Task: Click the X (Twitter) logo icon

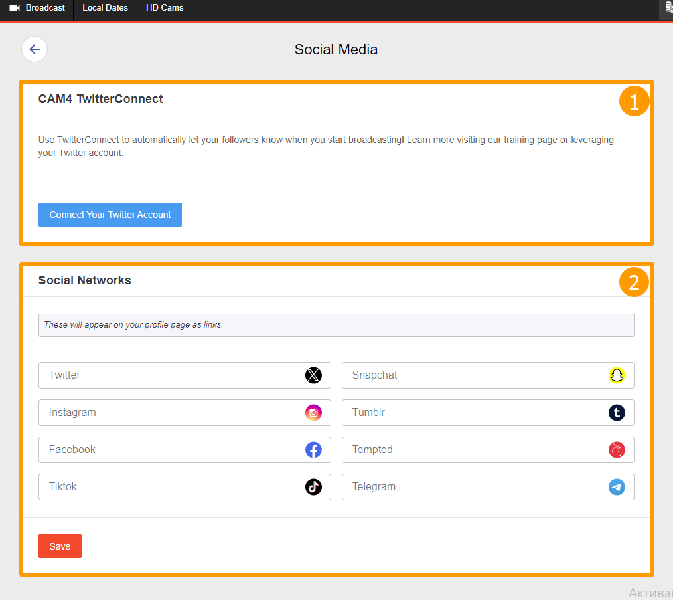Action: pyautogui.click(x=313, y=375)
